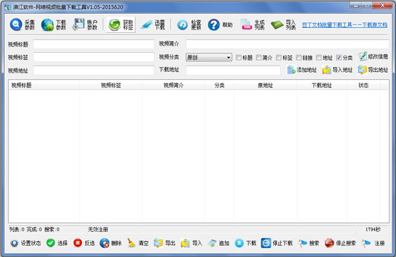Open 下载参数 download settings
This screenshot has width=396, height=257.
coord(53,25)
